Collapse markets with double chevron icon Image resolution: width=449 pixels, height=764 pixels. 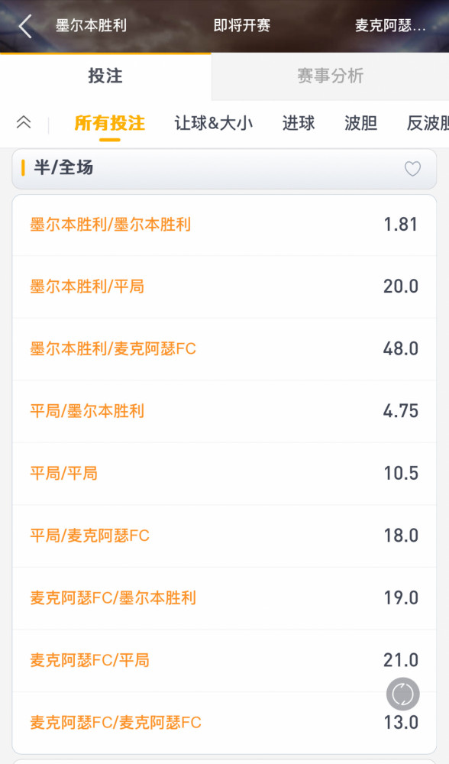tap(24, 121)
